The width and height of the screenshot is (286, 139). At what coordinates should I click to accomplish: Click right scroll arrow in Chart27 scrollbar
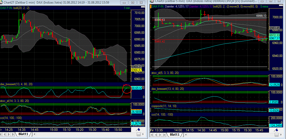[143, 134]
